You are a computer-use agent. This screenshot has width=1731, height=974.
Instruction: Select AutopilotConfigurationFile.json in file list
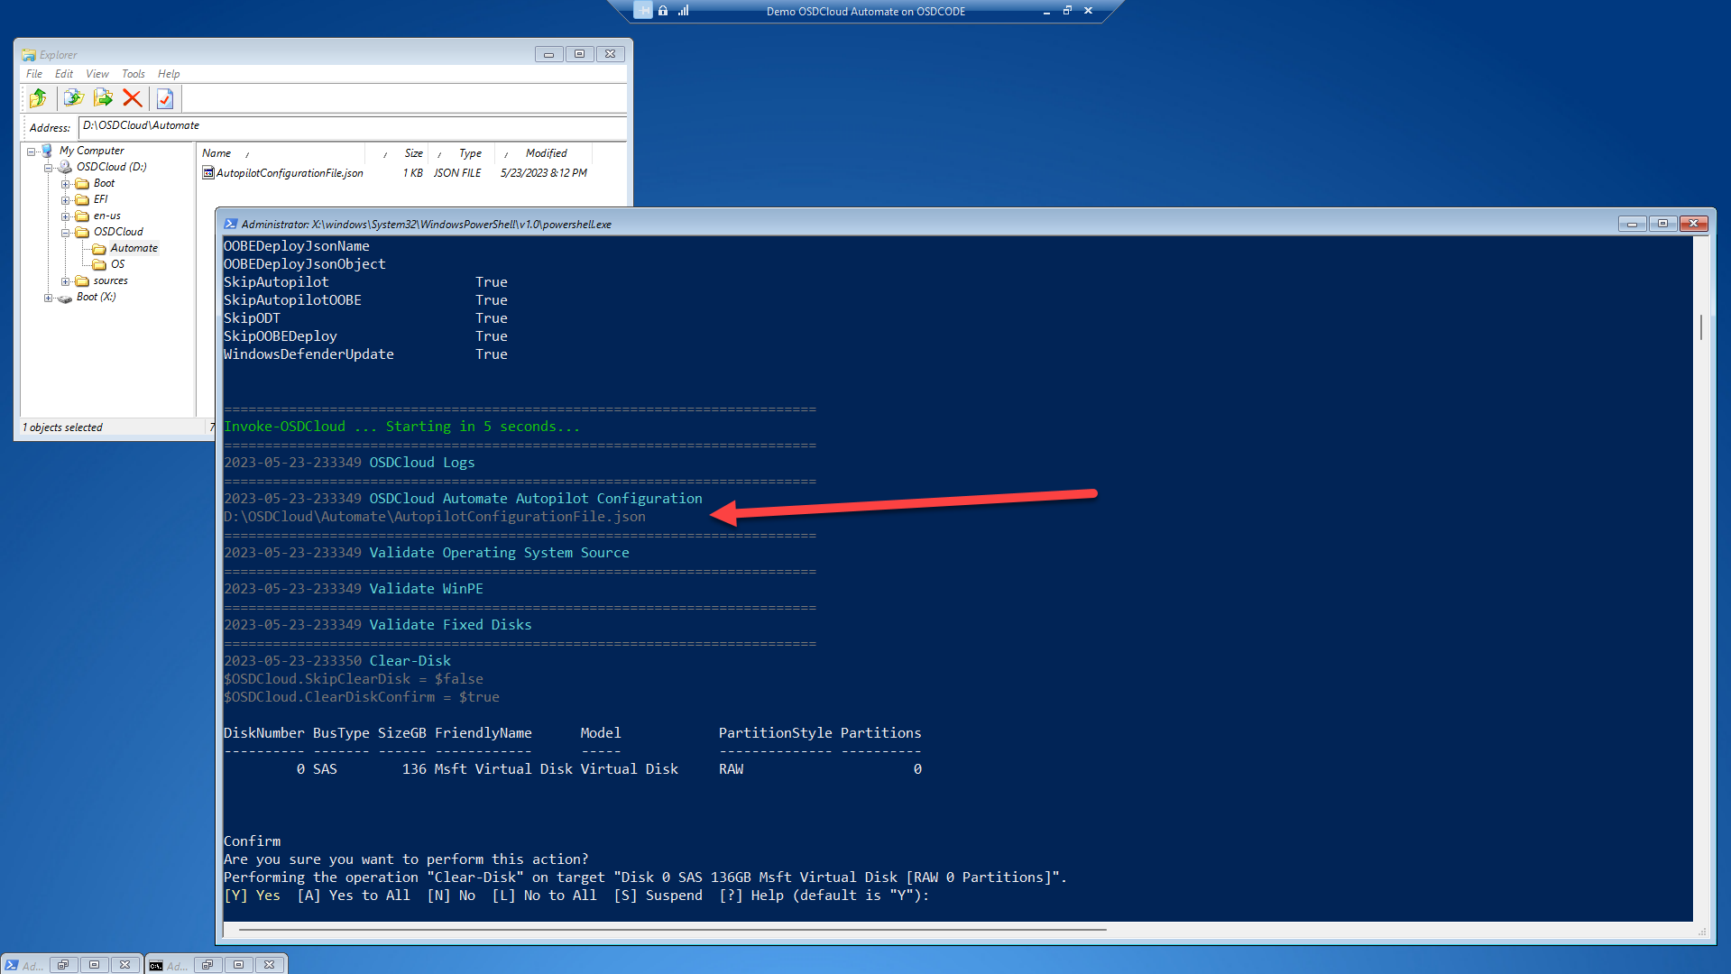click(289, 173)
